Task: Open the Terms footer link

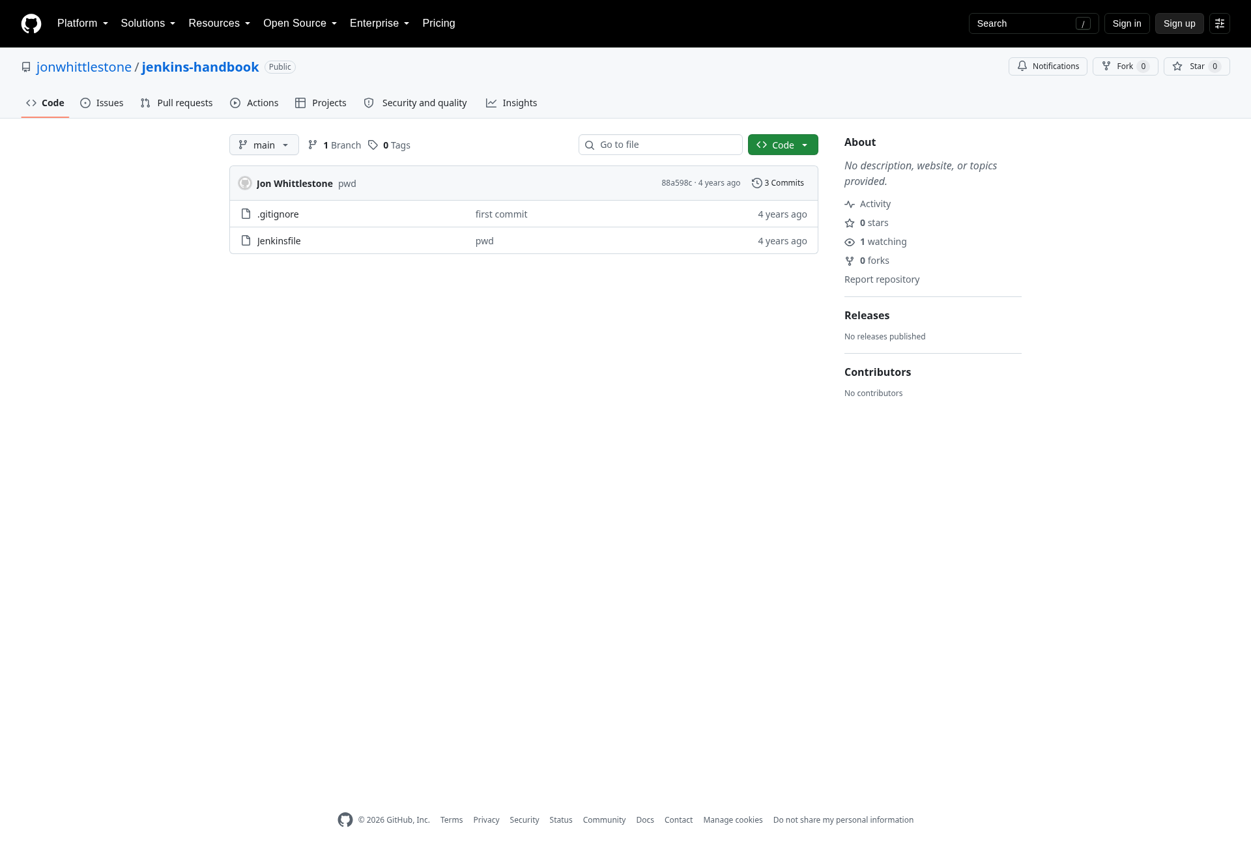Action: (452, 820)
